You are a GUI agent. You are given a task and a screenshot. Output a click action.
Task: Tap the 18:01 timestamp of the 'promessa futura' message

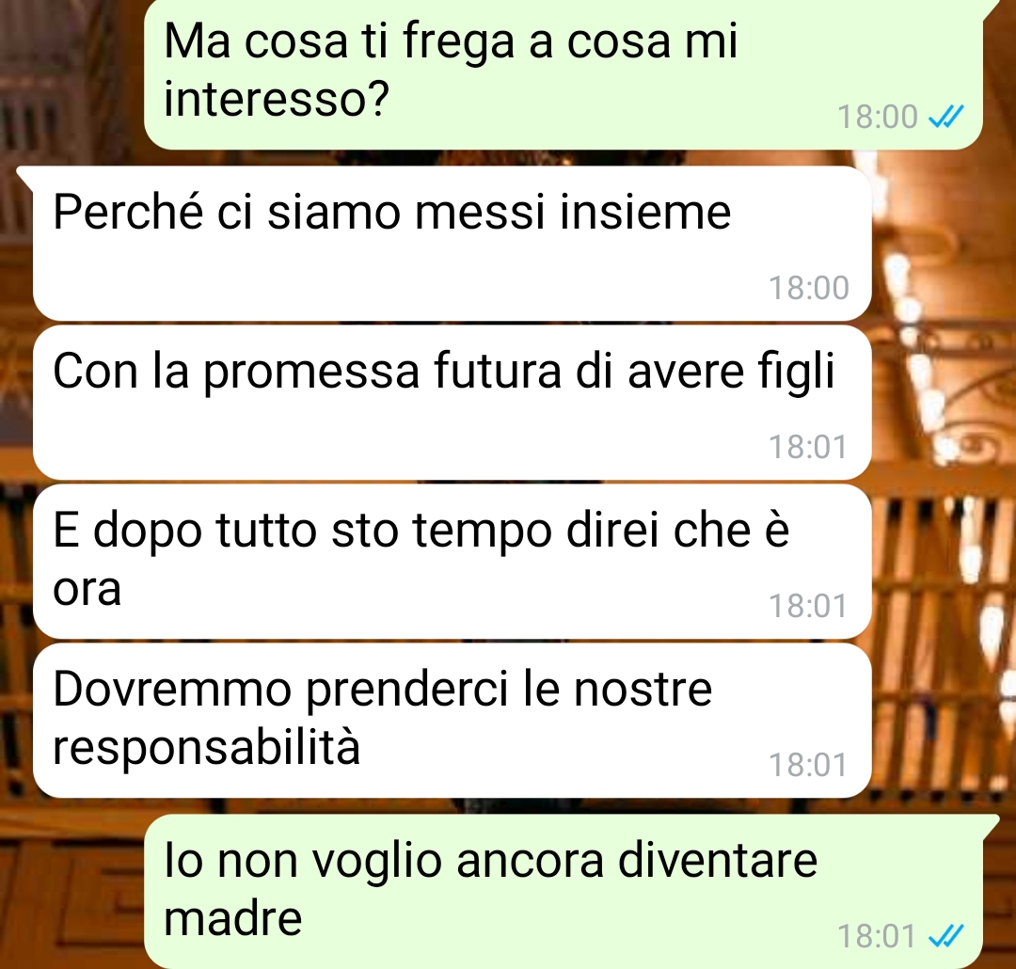tap(807, 447)
